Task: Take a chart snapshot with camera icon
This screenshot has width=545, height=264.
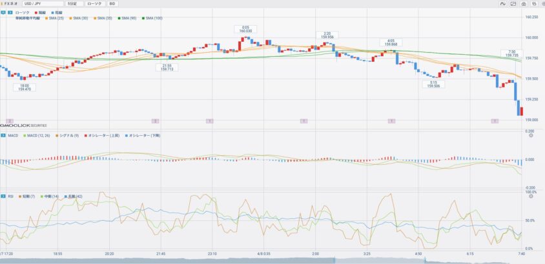Action: [524, 4]
